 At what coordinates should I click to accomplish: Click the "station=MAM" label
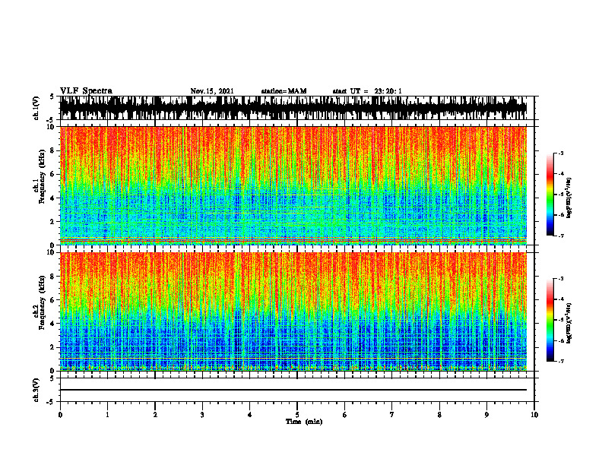tap(284, 91)
